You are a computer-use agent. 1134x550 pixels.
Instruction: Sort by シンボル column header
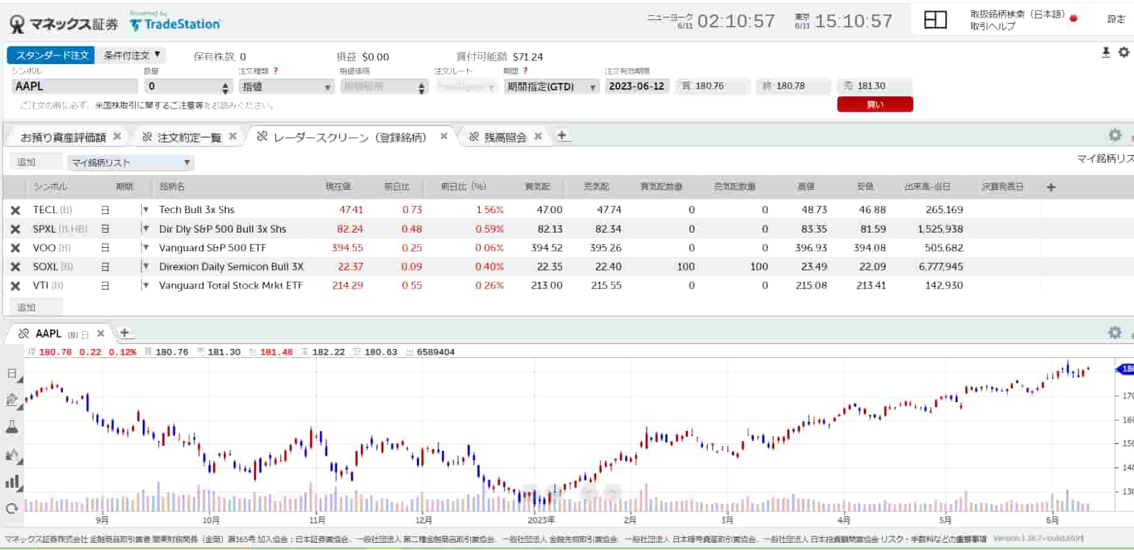click(50, 187)
